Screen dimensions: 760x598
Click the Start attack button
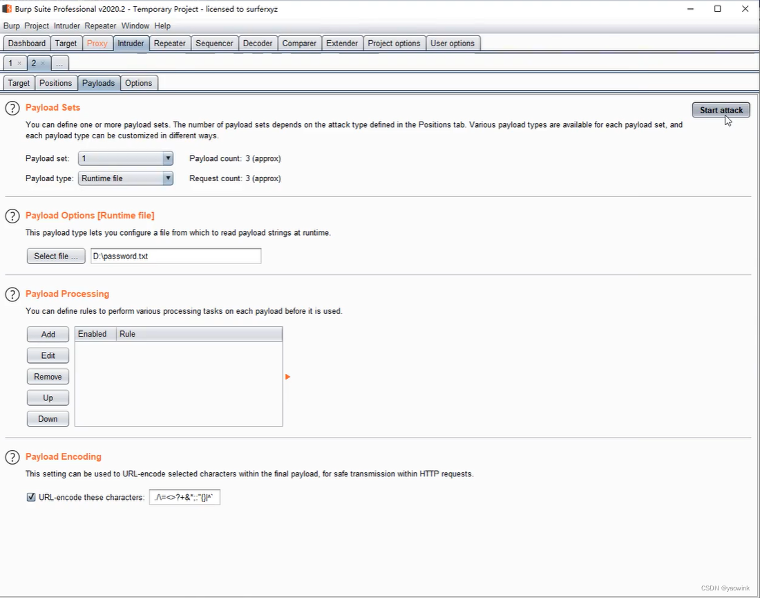tap(721, 110)
